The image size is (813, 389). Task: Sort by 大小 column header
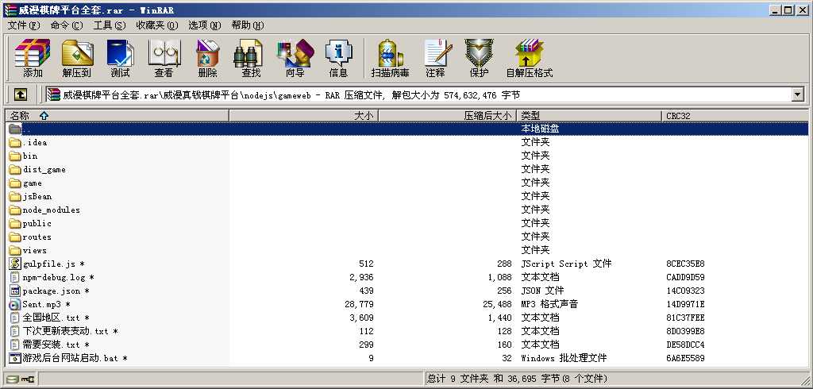(x=304, y=116)
